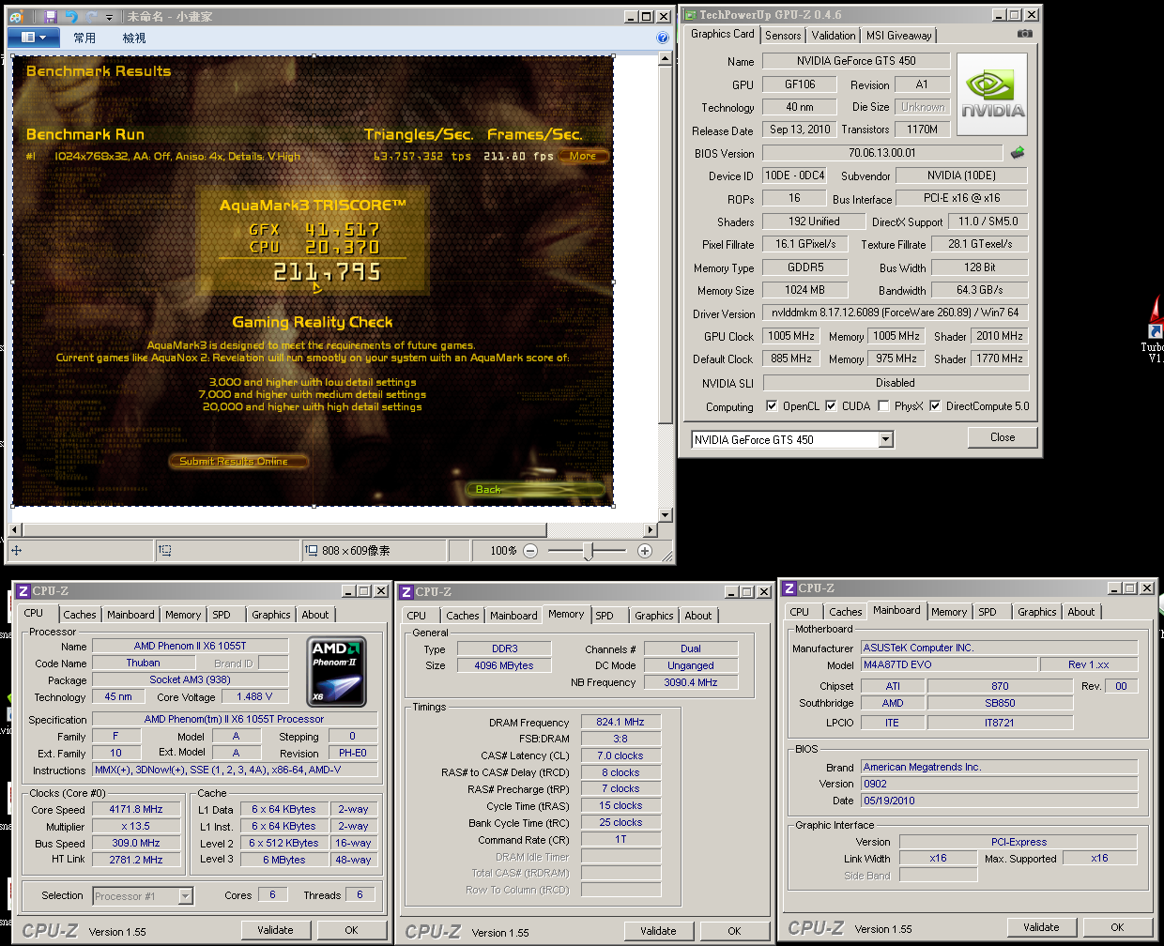Image resolution: width=1164 pixels, height=946 pixels.
Task: Click the NB Frequency value 3090.4 MHz
Action: pyautogui.click(x=691, y=682)
